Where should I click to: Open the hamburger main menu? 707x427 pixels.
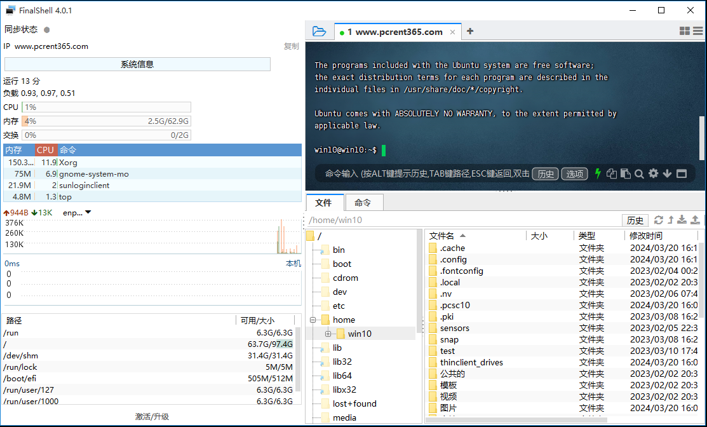698,30
